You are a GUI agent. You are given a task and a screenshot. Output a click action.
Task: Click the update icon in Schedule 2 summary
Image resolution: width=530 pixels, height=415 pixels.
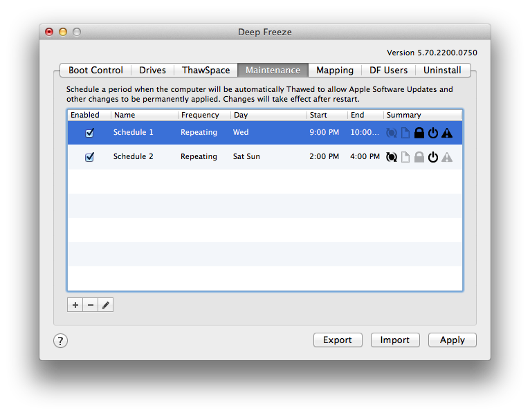[x=392, y=157]
